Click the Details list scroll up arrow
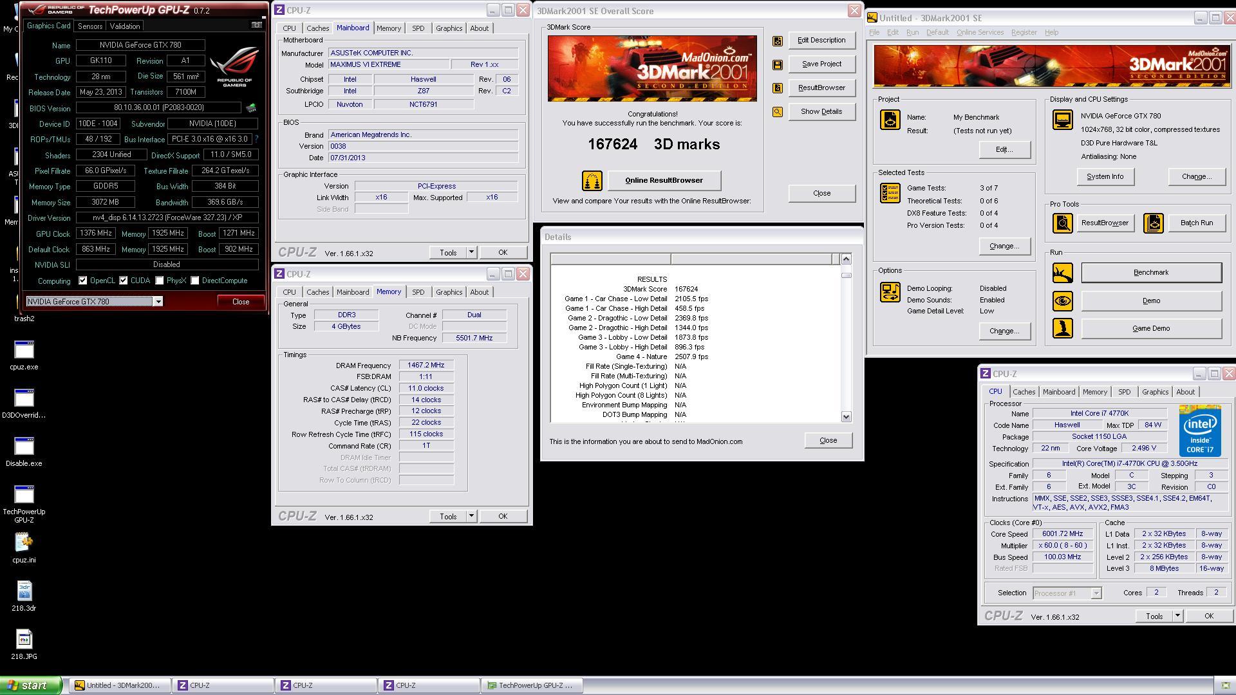The height and width of the screenshot is (695, 1236). point(846,259)
